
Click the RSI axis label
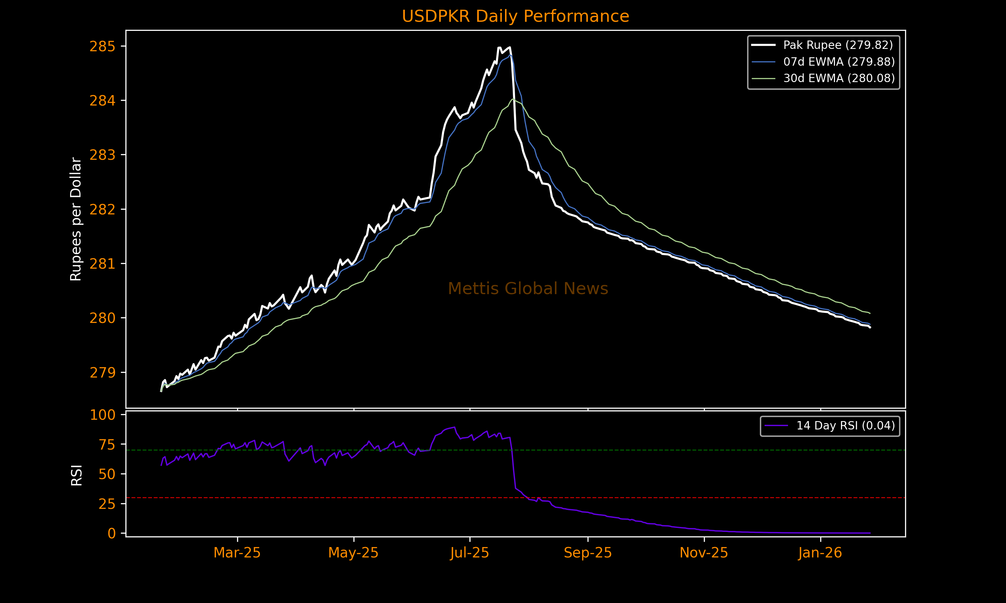(x=76, y=475)
